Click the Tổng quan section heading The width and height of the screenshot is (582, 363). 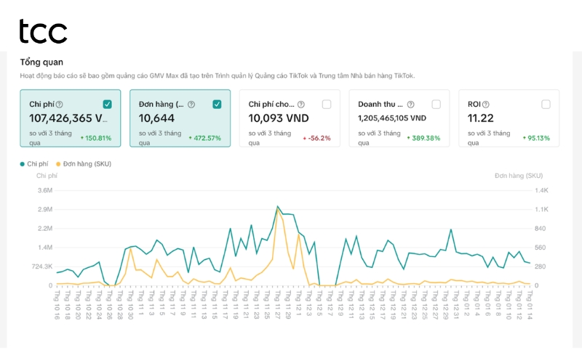(x=41, y=62)
